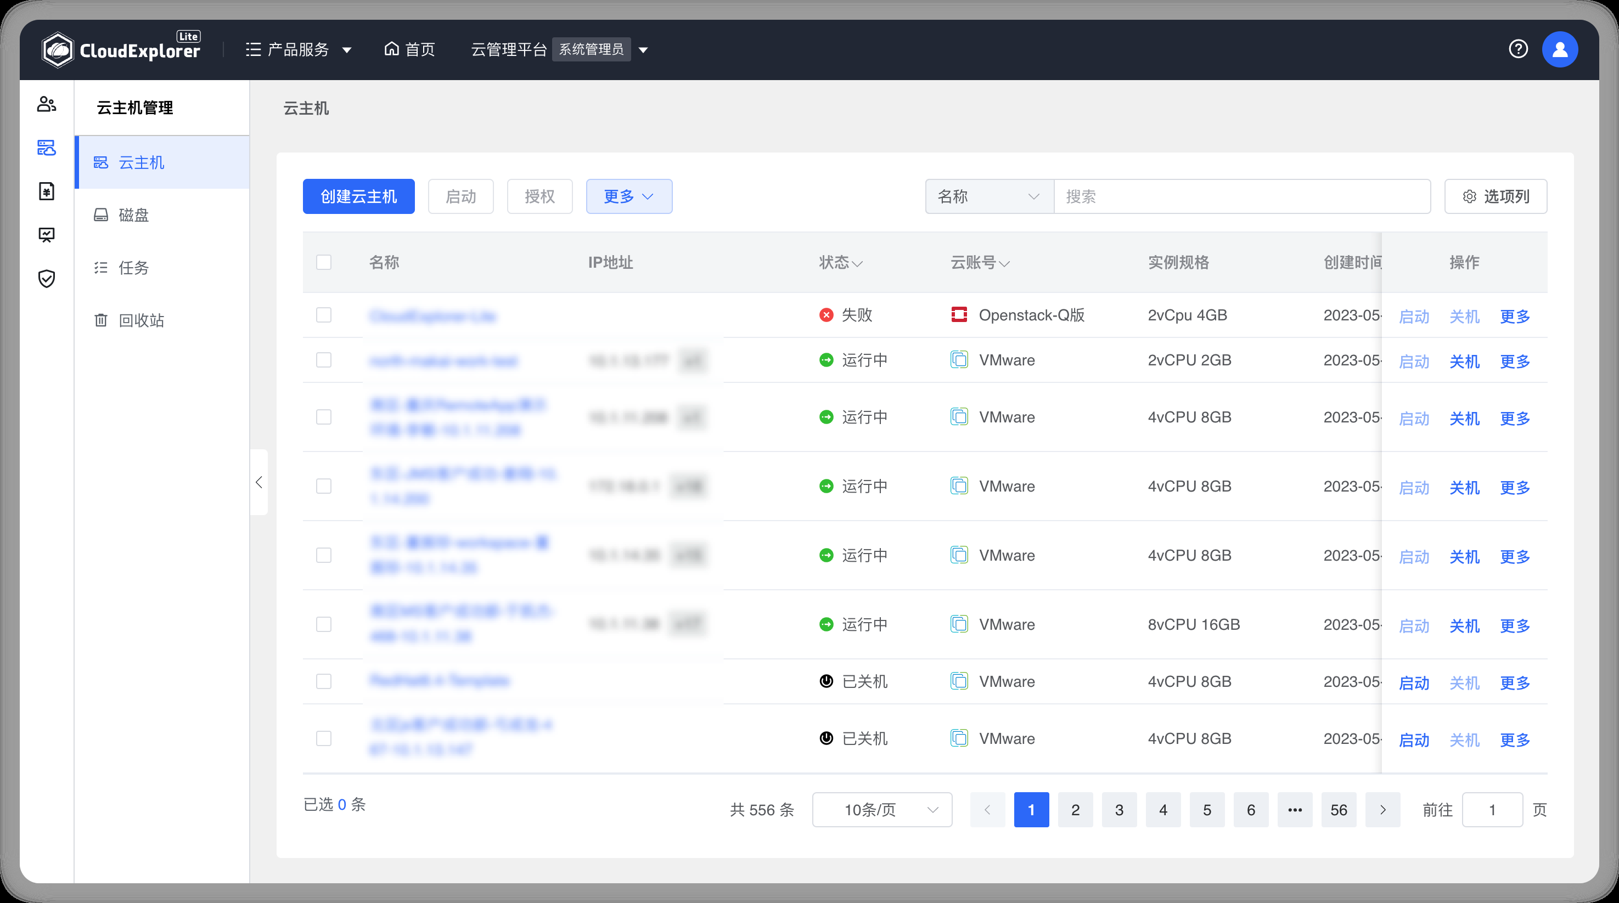
Task: Open the monitoring dashboard icon in the sidebar
Action: 47,235
